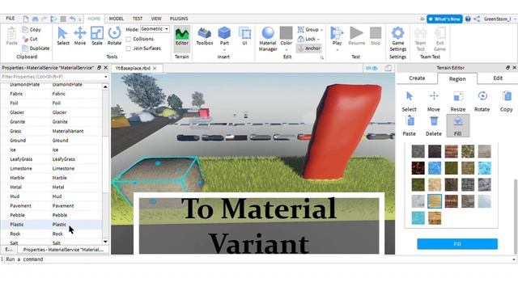Open the Toolbox
Image resolution: width=518 pixels, height=291 pixels.
pyautogui.click(x=205, y=36)
